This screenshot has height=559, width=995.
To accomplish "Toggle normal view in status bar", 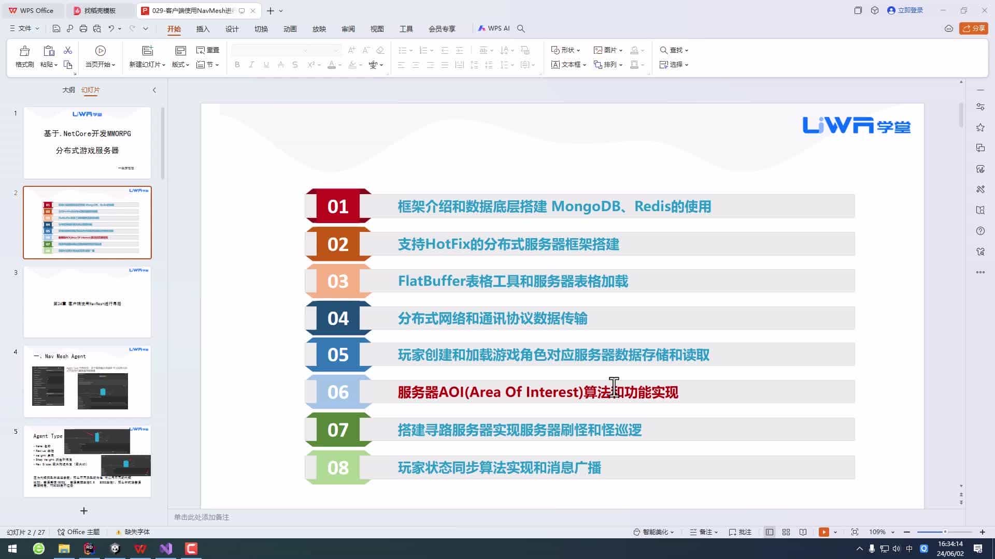I will point(770,532).
